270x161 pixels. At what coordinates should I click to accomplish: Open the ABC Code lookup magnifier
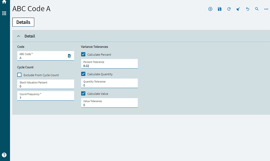point(69,56)
